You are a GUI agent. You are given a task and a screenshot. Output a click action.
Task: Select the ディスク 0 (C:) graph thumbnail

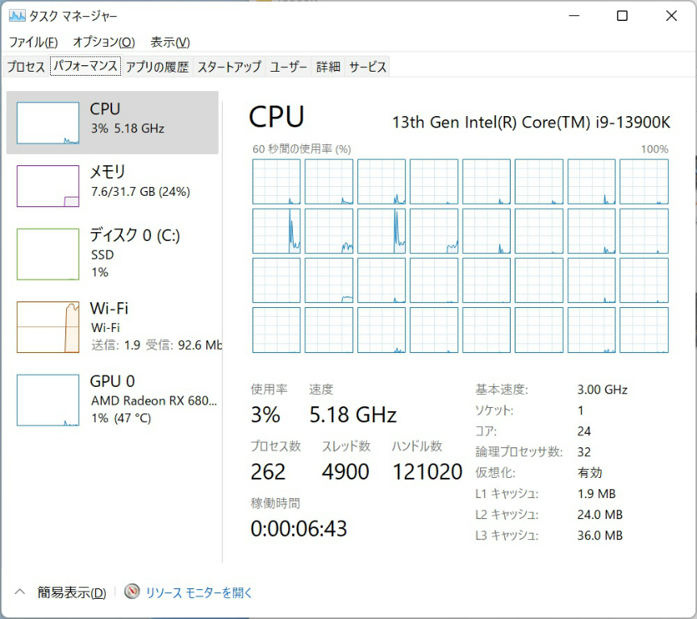pyautogui.click(x=48, y=253)
